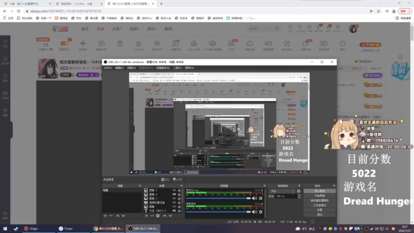
Task: Open the three-dots more icon in streamer toolbar
Action: [343, 45]
